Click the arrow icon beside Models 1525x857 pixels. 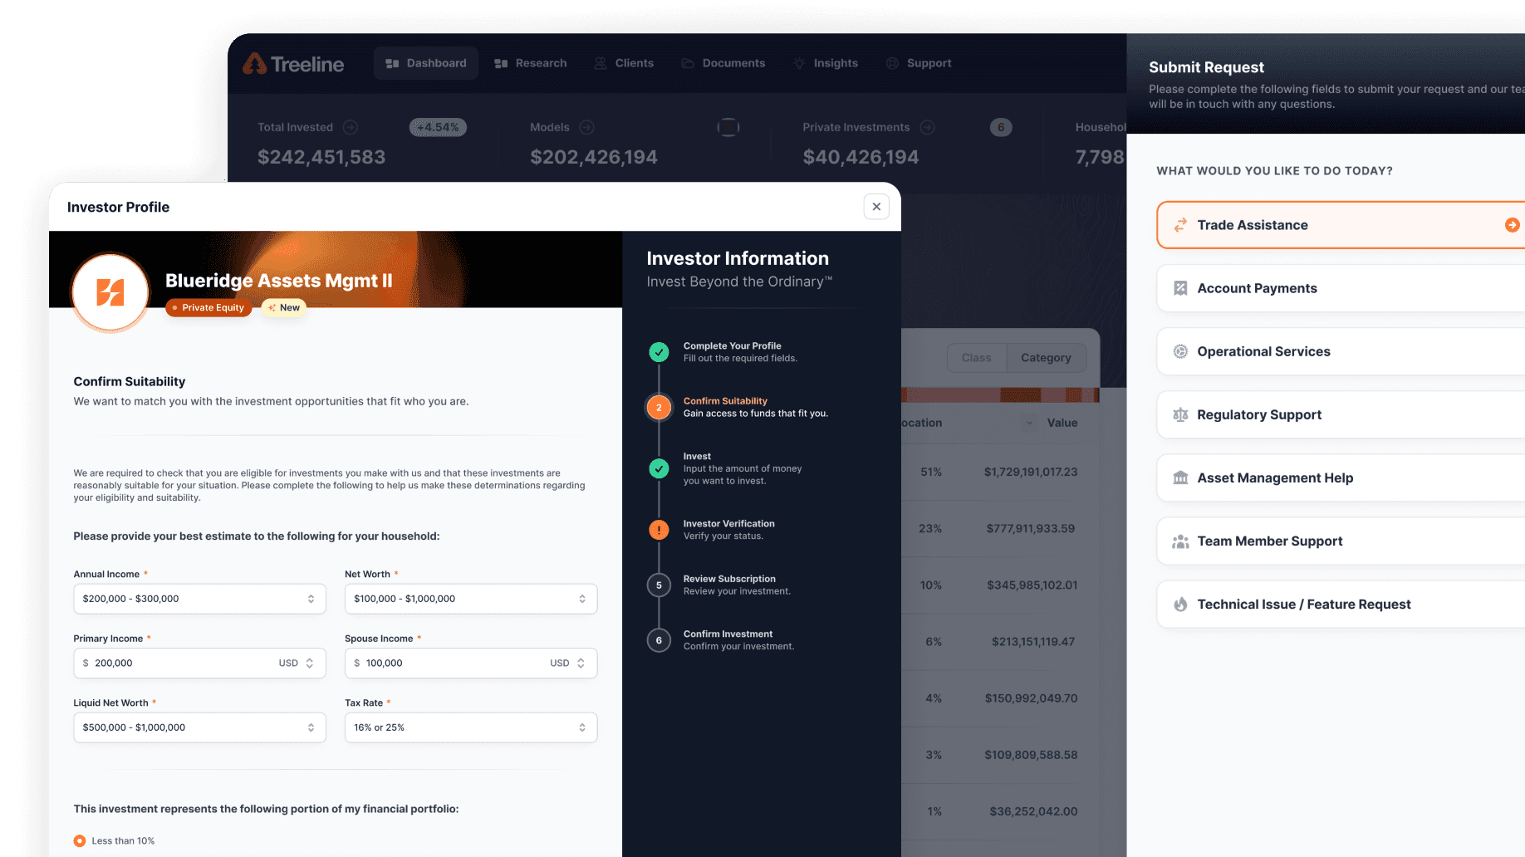(586, 127)
